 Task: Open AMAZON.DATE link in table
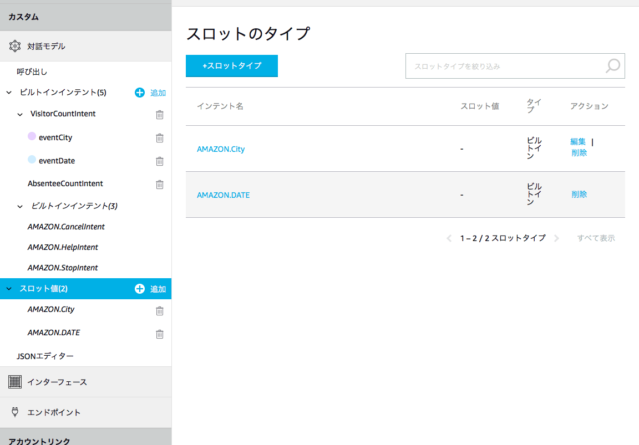(x=224, y=195)
